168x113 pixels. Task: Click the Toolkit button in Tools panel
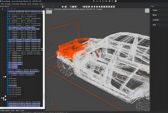point(155,10)
